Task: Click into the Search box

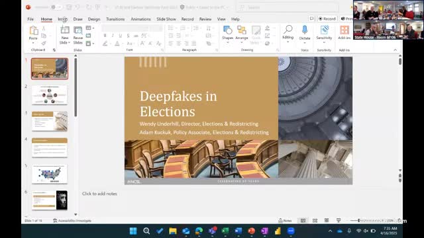Action: tap(288, 7)
